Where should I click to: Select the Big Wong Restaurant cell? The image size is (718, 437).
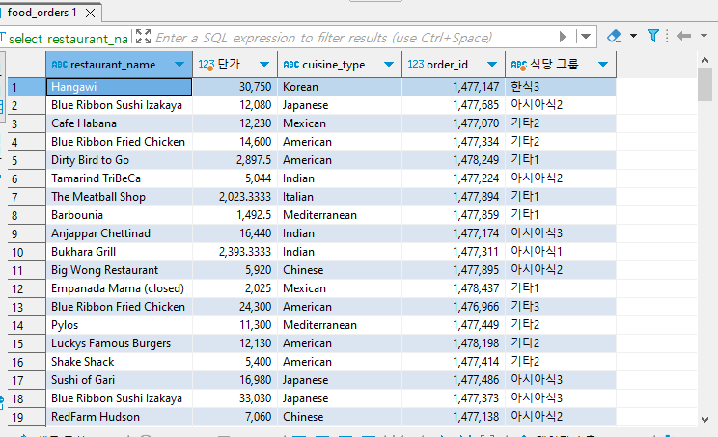(x=119, y=270)
